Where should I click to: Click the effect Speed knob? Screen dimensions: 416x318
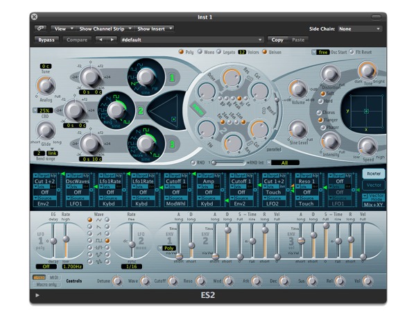(x=367, y=147)
